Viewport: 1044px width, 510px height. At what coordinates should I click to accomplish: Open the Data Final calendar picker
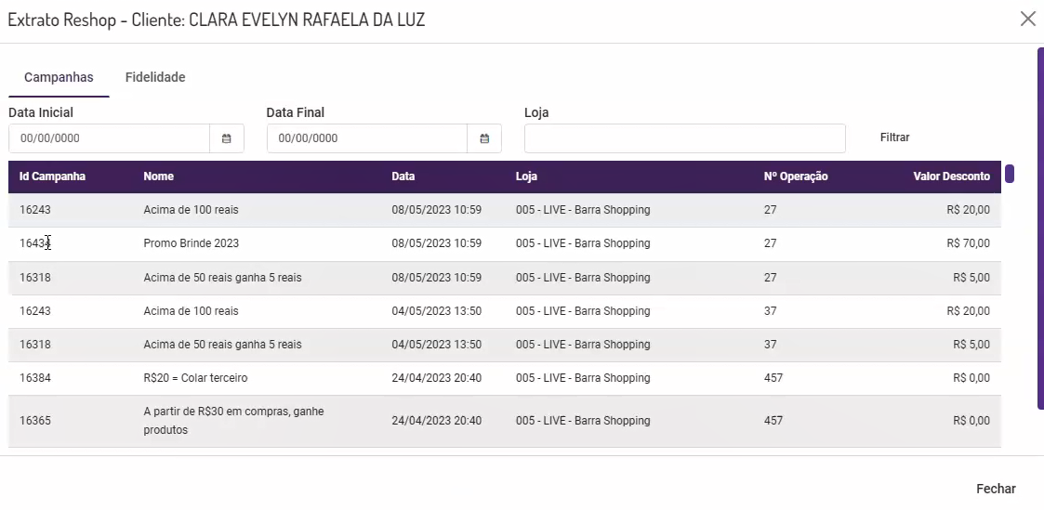(x=484, y=138)
